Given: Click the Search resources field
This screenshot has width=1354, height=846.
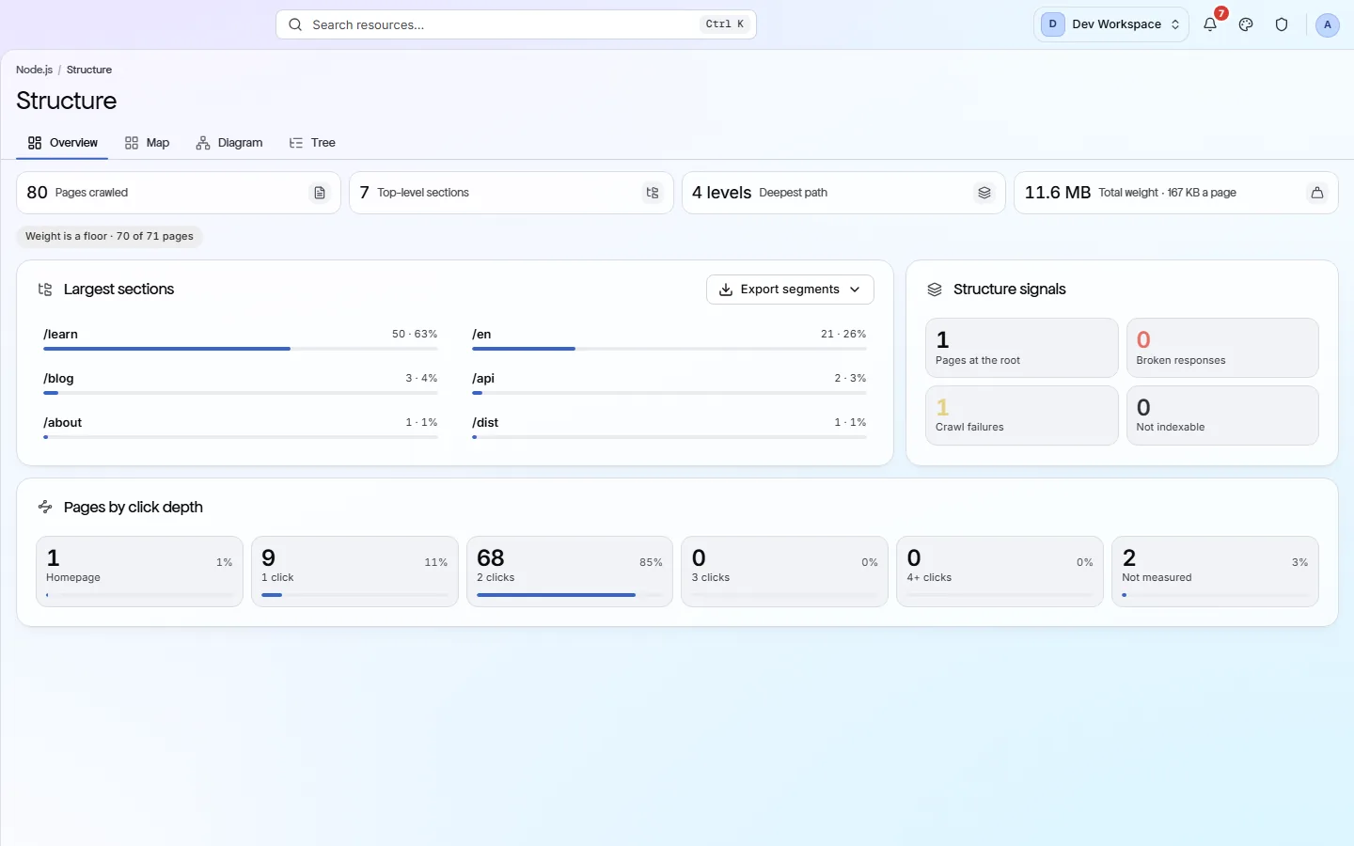Looking at the screenshot, I should pos(516,24).
